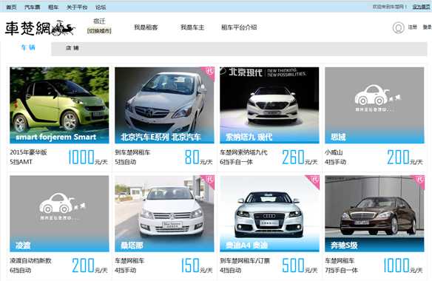Click the 500元/天 price
The width and height of the screenshot is (432, 281).
300,265
